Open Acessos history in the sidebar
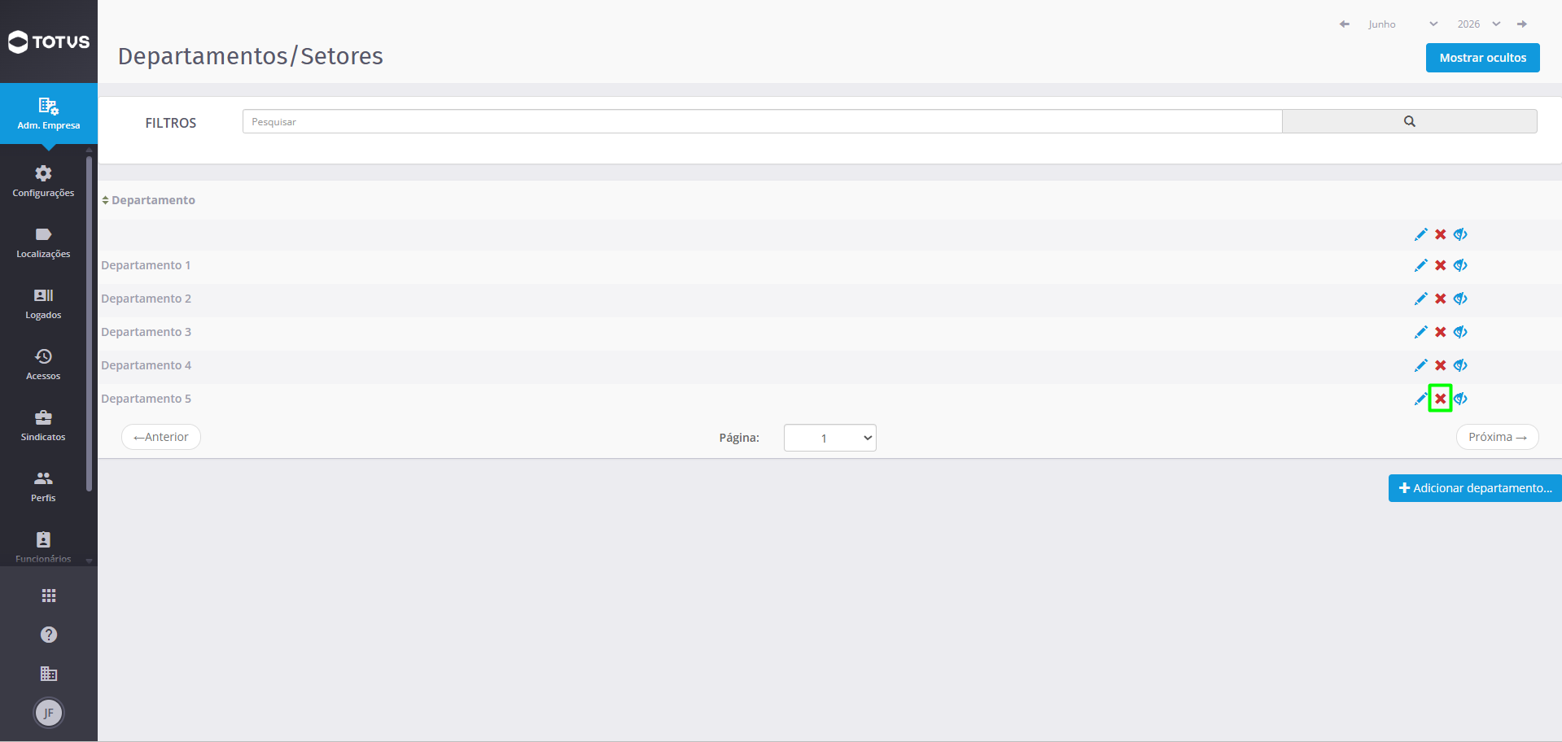Image resolution: width=1562 pixels, height=742 pixels. [43, 364]
